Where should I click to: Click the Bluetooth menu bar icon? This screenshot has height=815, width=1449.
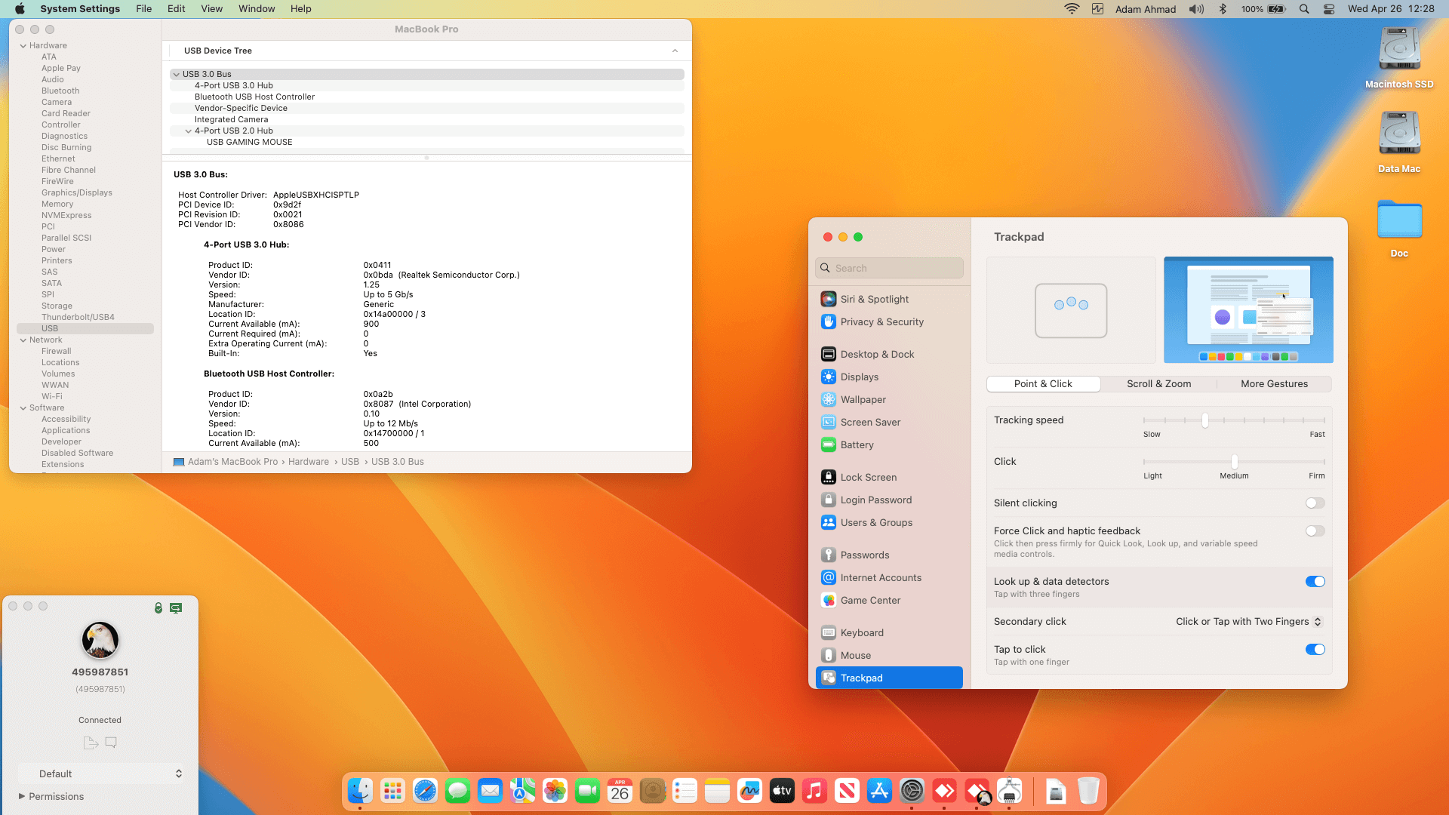[1223, 9]
